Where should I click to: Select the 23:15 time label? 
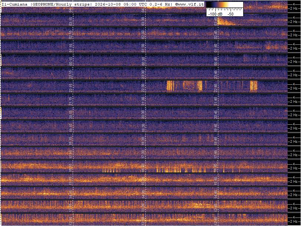71,75
